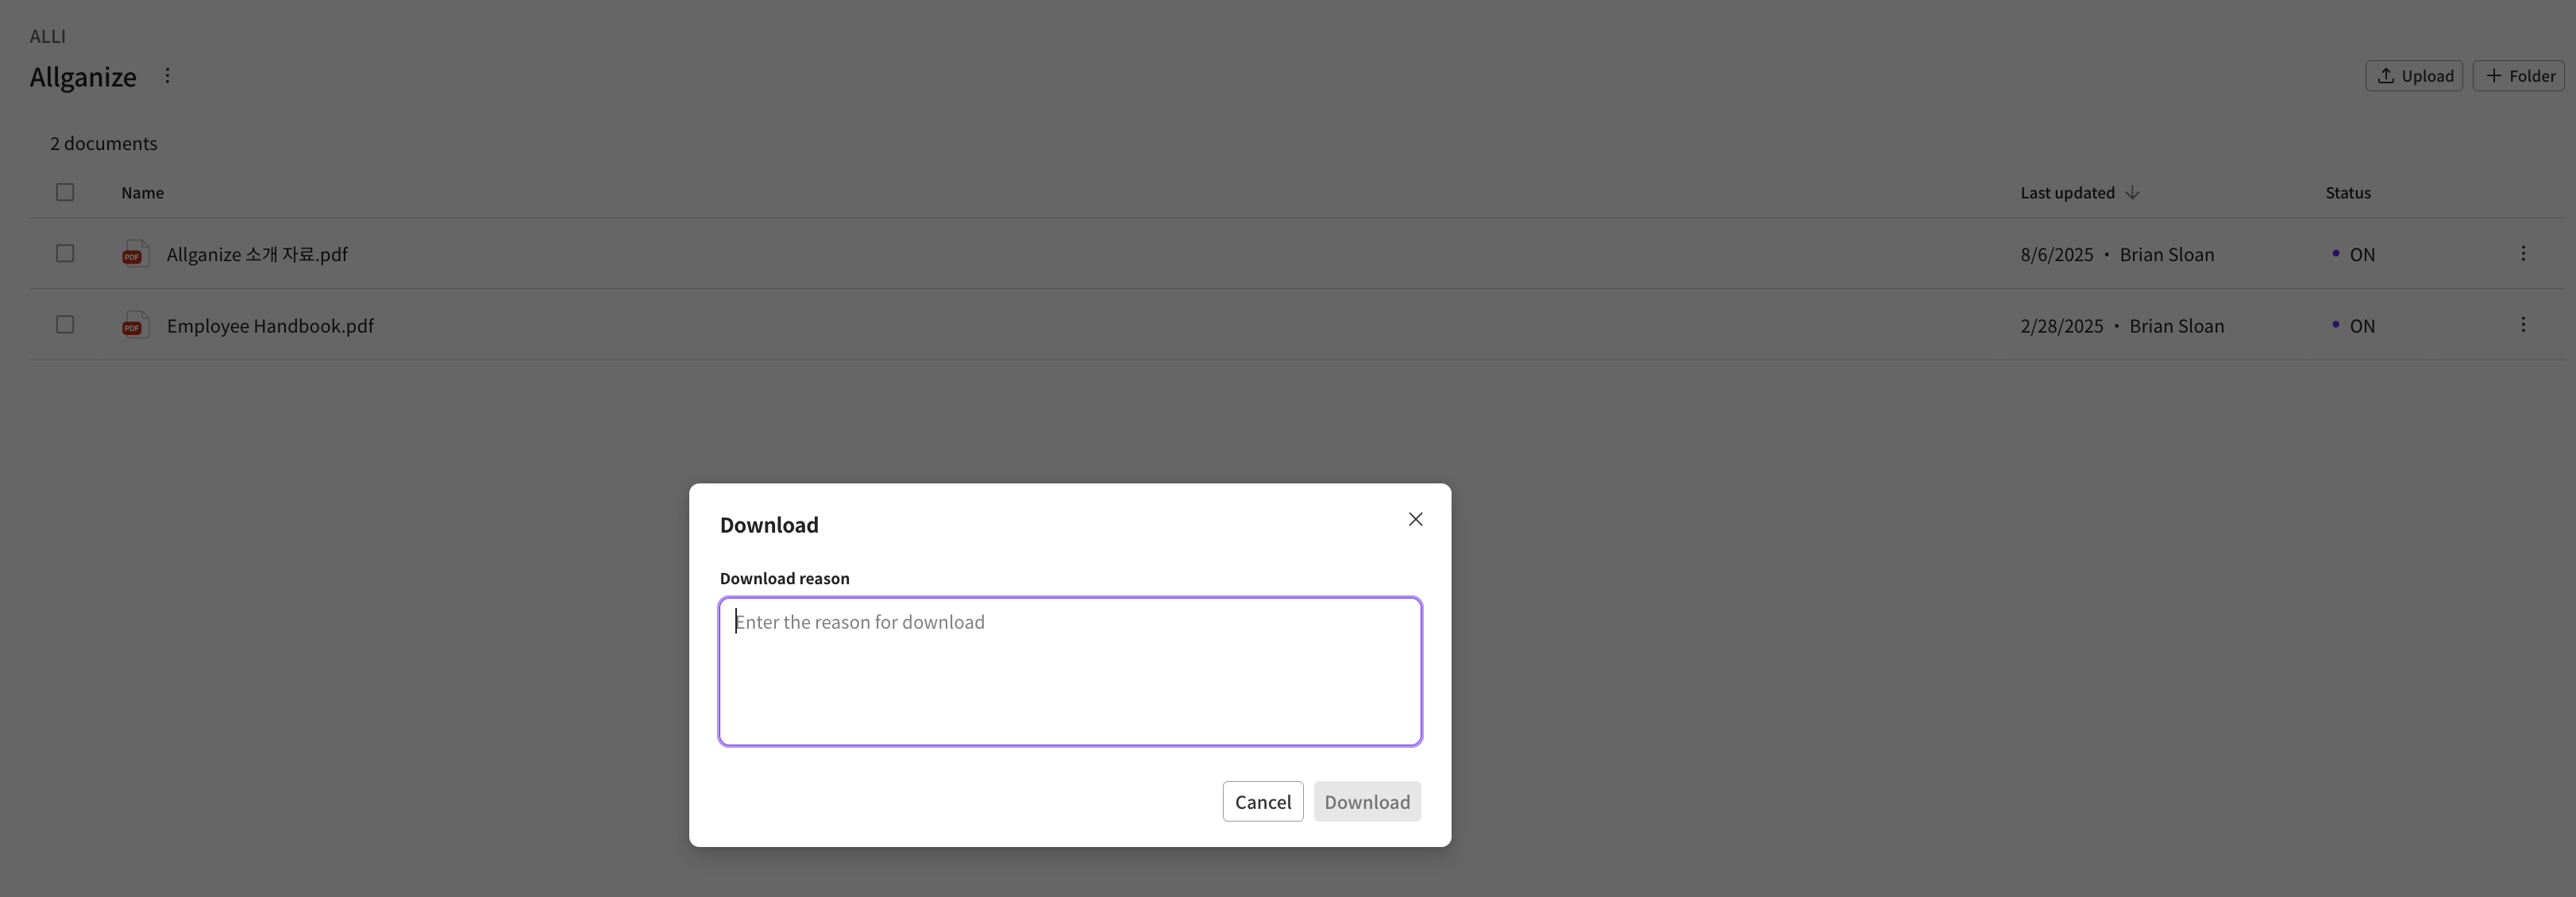Open more options for Employee Handbook.pdf
Screen dimensions: 2576x897
tap(2522, 325)
